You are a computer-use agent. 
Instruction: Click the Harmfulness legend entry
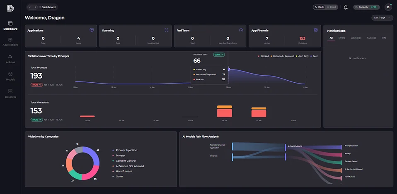(x=122, y=171)
